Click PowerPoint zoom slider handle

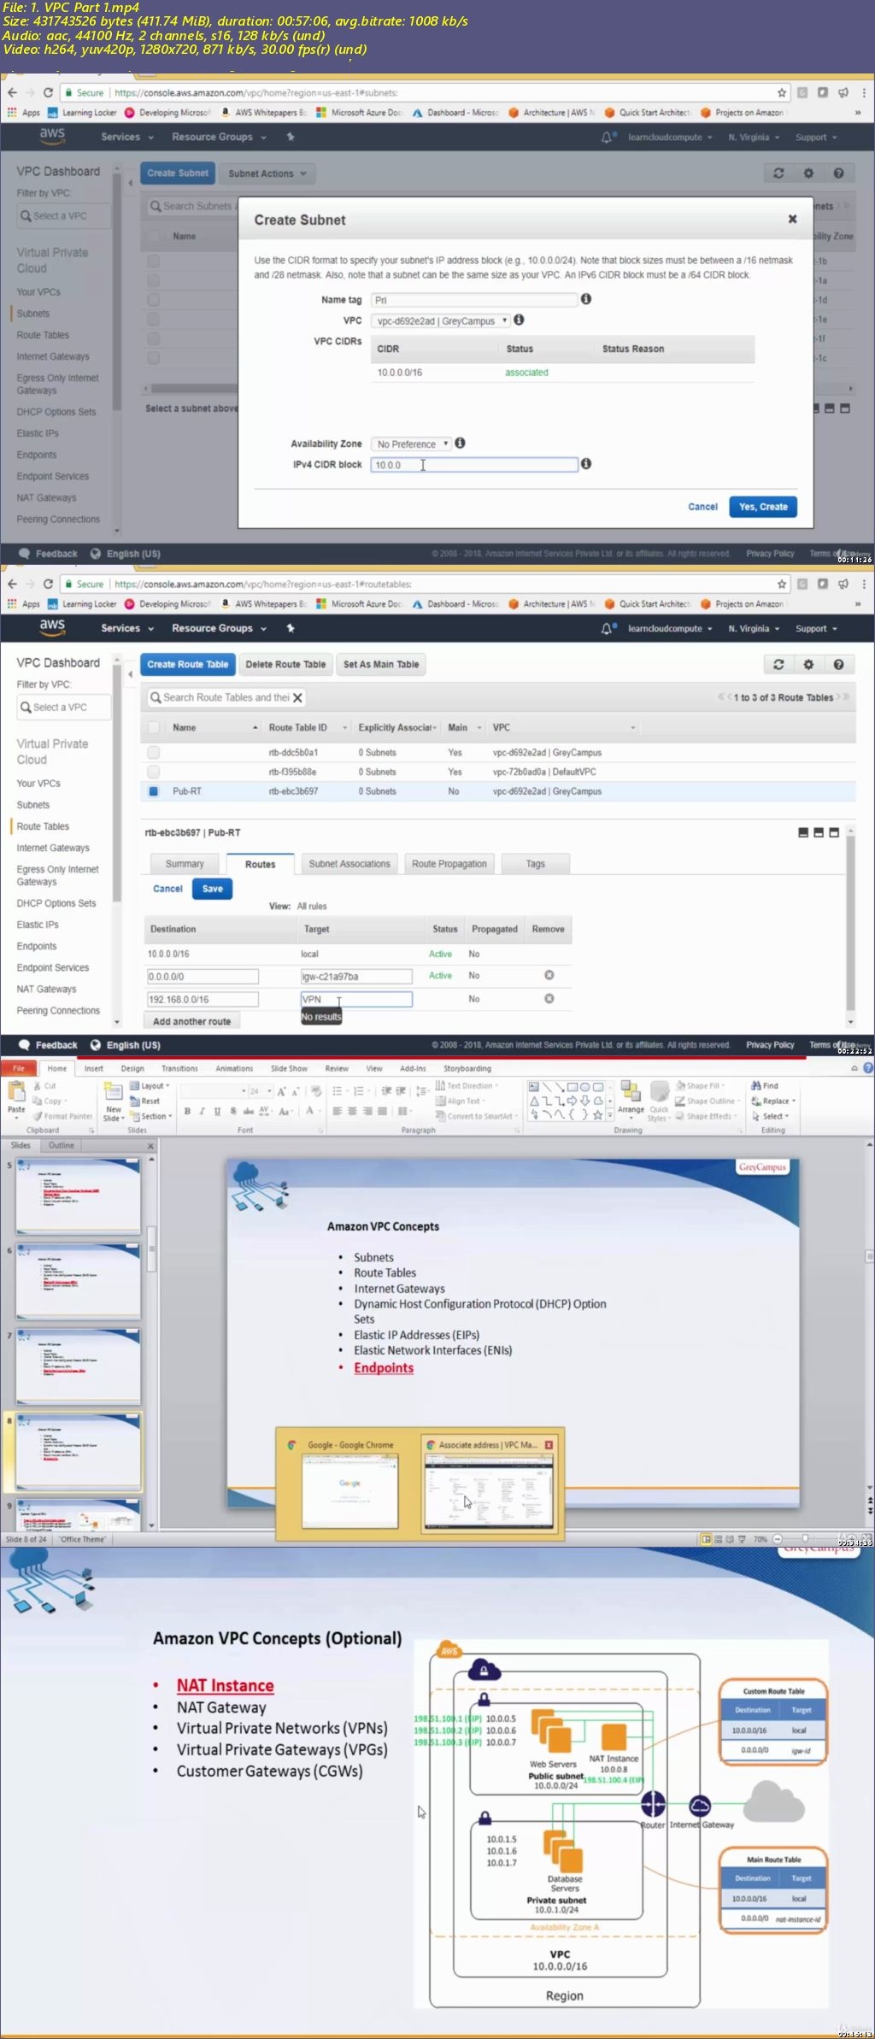coord(804,1539)
